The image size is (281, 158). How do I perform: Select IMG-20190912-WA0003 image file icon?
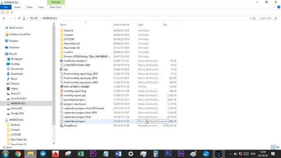61,87
